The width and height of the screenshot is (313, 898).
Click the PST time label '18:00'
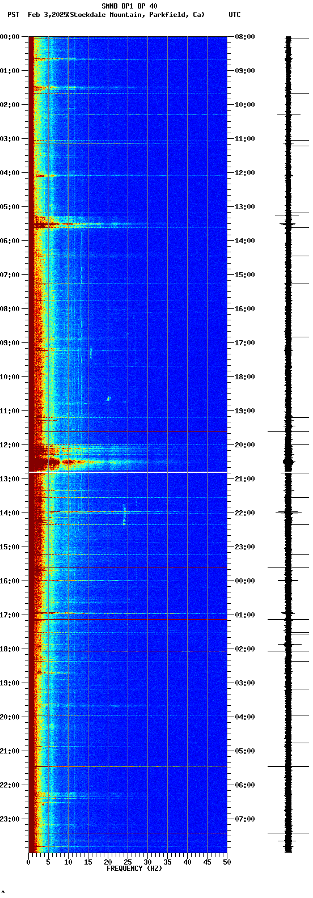point(10,649)
